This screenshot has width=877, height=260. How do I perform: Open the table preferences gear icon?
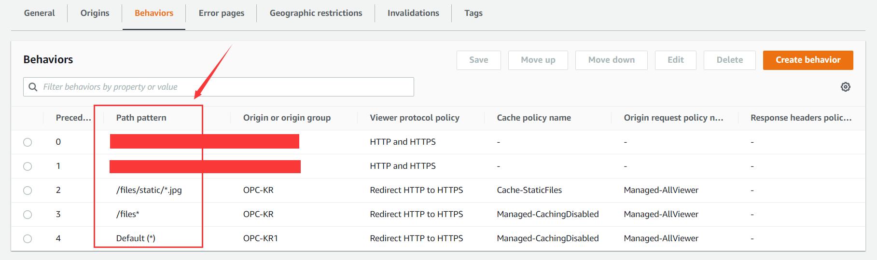point(845,87)
